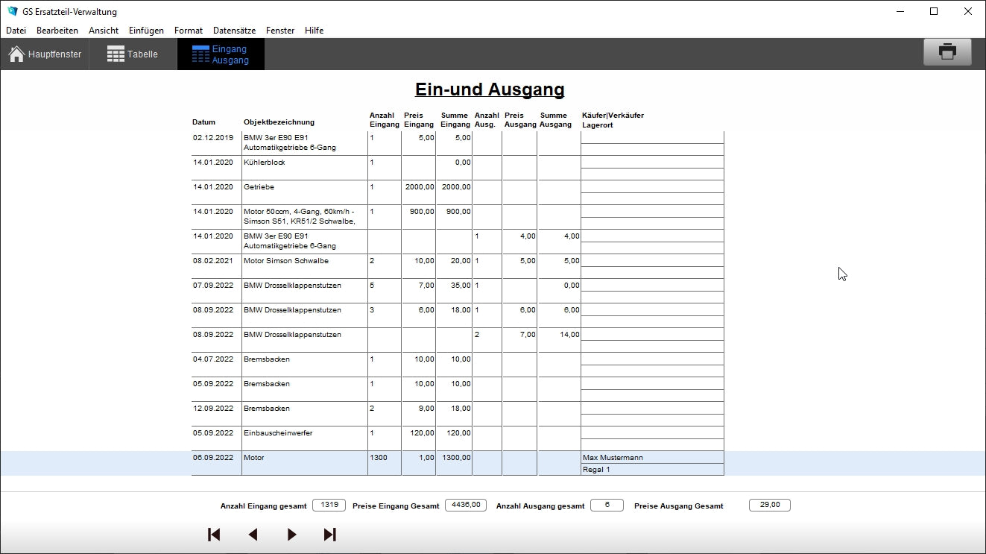Select the Einbauscheinwerfer row entry
986x554 pixels.
click(x=304, y=433)
